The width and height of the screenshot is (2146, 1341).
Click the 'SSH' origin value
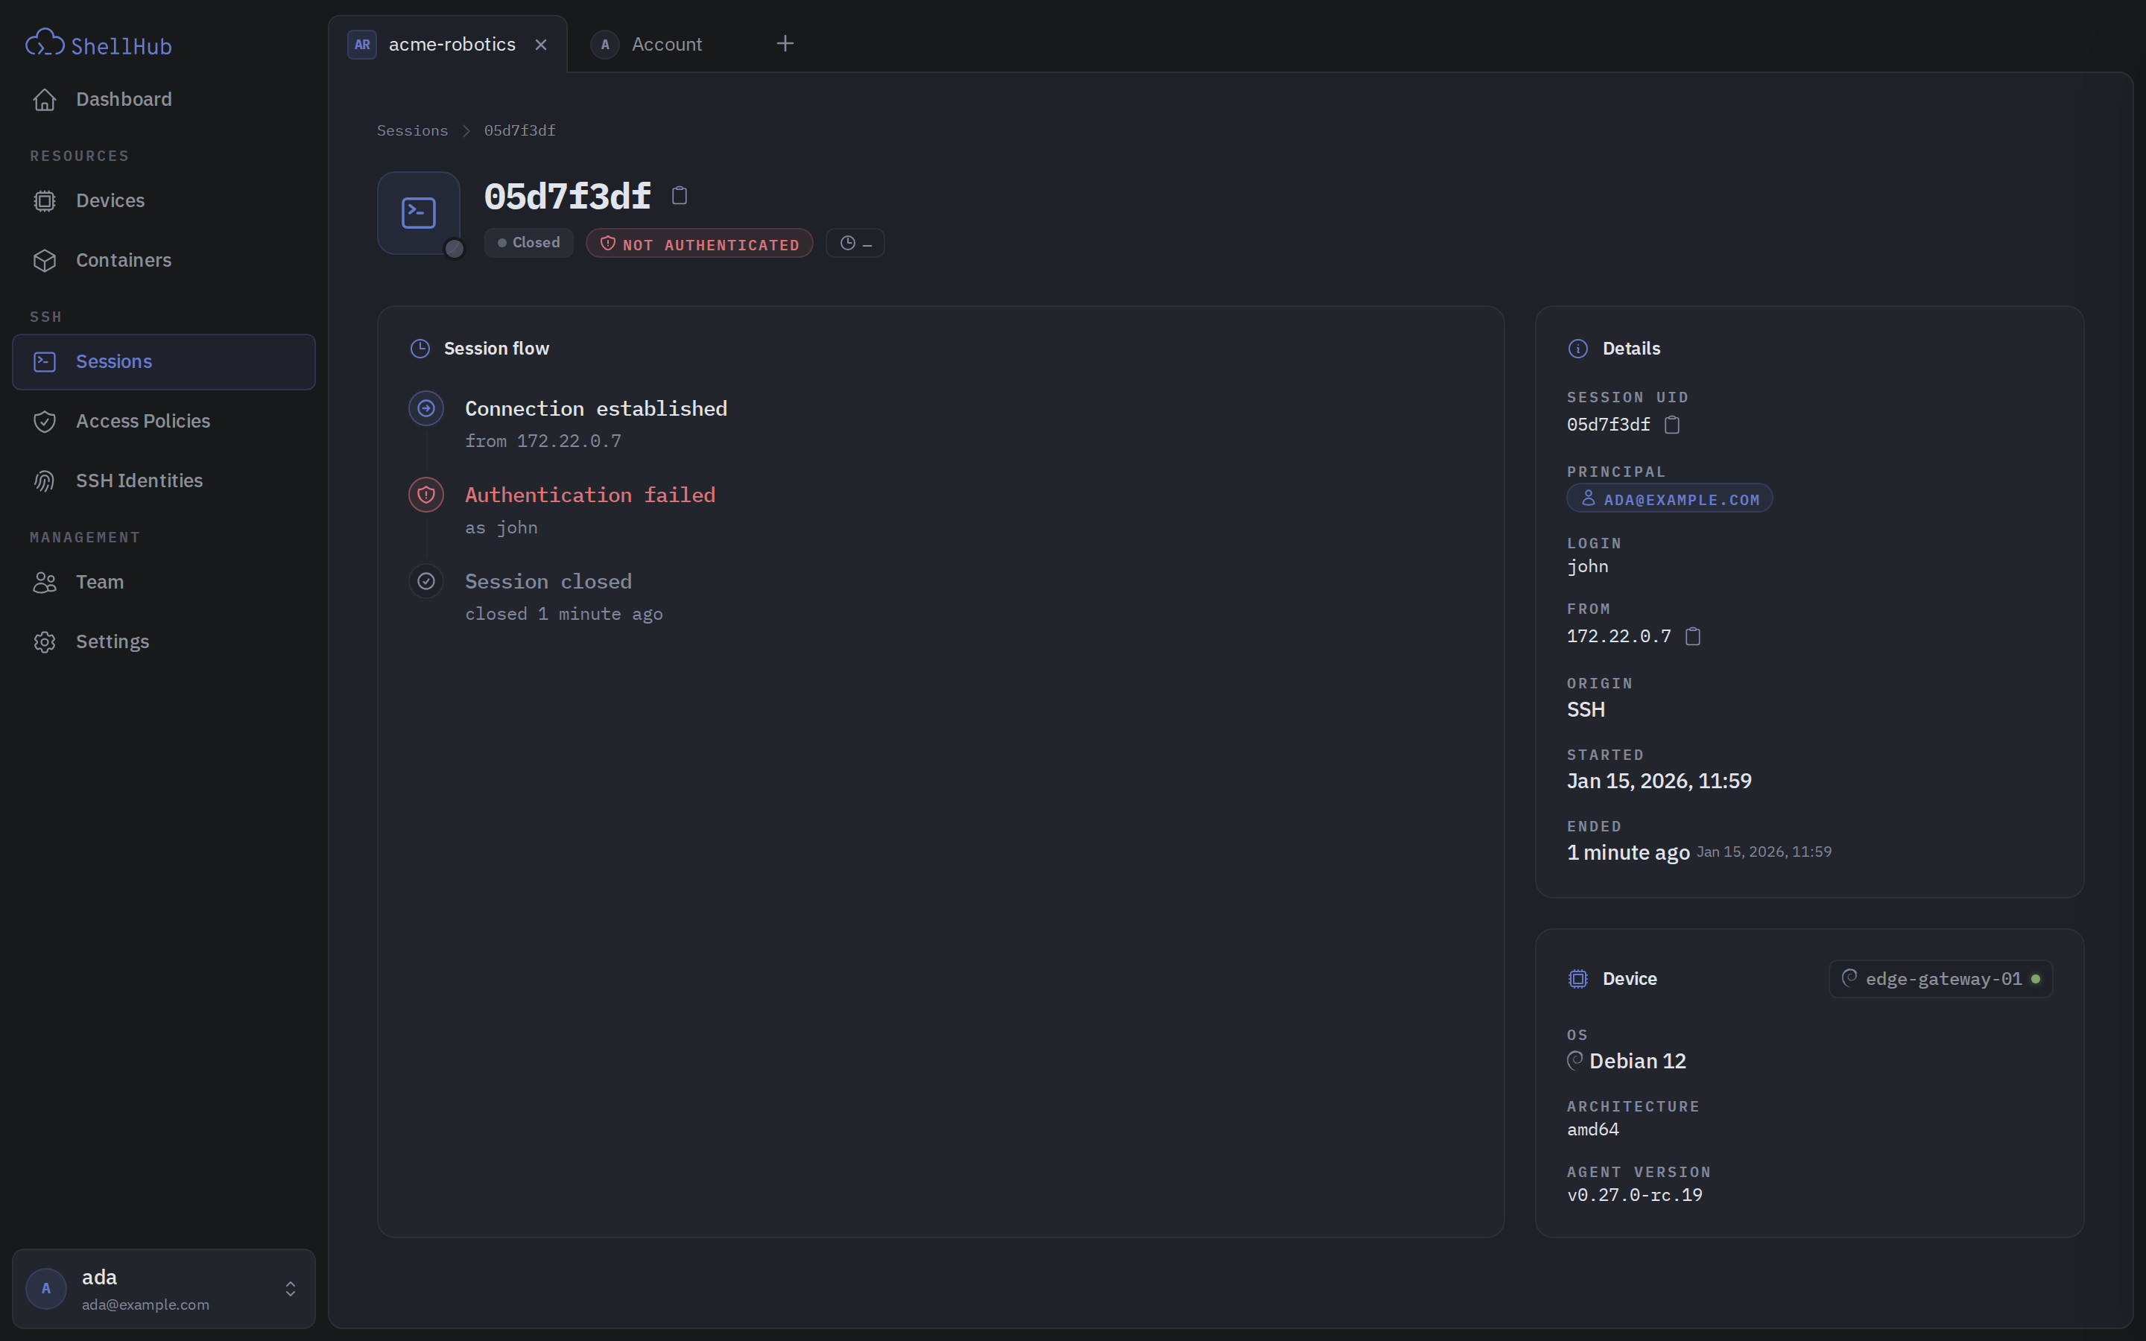tap(1586, 709)
